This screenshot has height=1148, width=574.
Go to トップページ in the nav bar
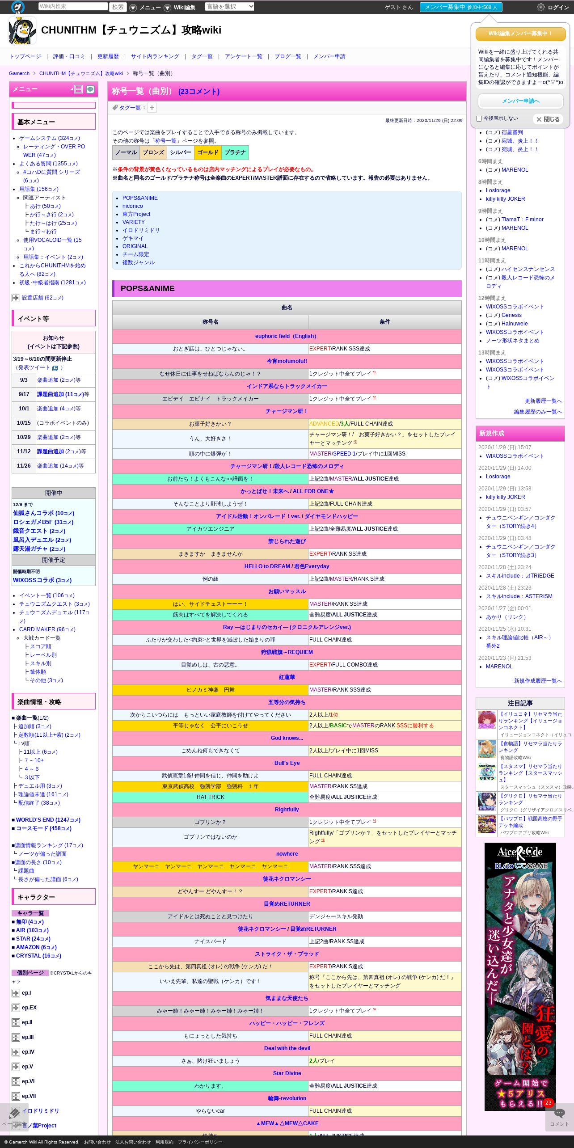point(25,56)
